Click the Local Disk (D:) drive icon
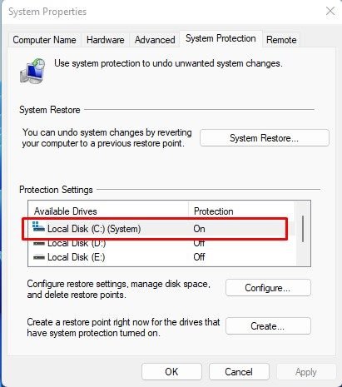 39,244
